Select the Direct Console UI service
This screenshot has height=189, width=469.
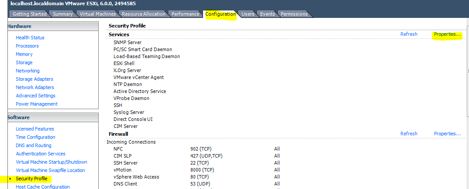[133, 119]
